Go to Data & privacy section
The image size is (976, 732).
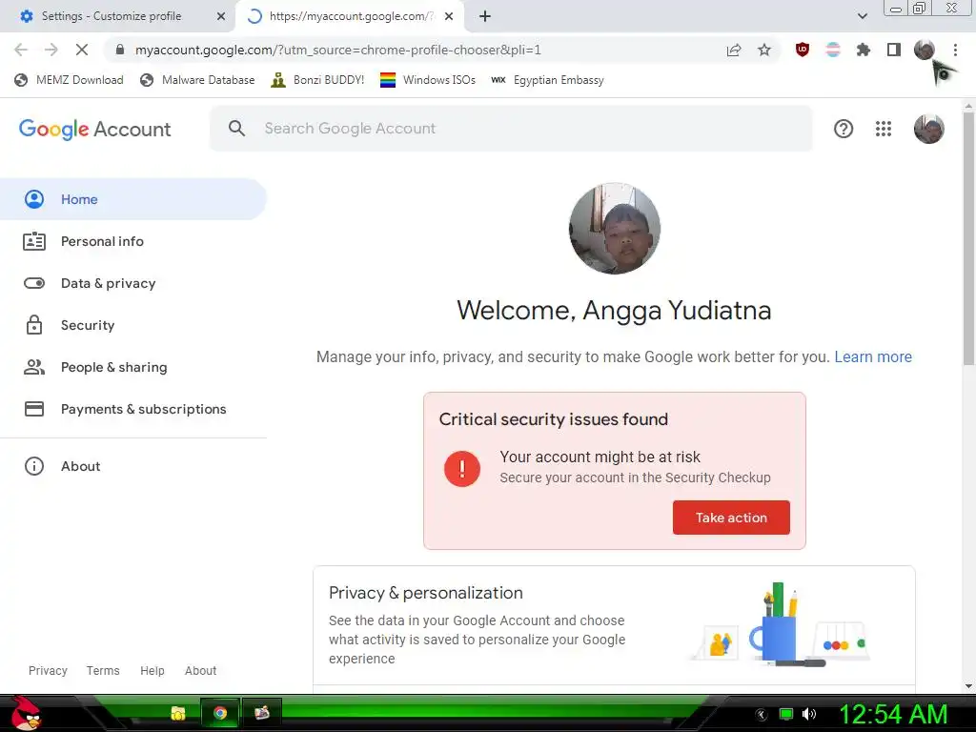click(x=132, y=283)
